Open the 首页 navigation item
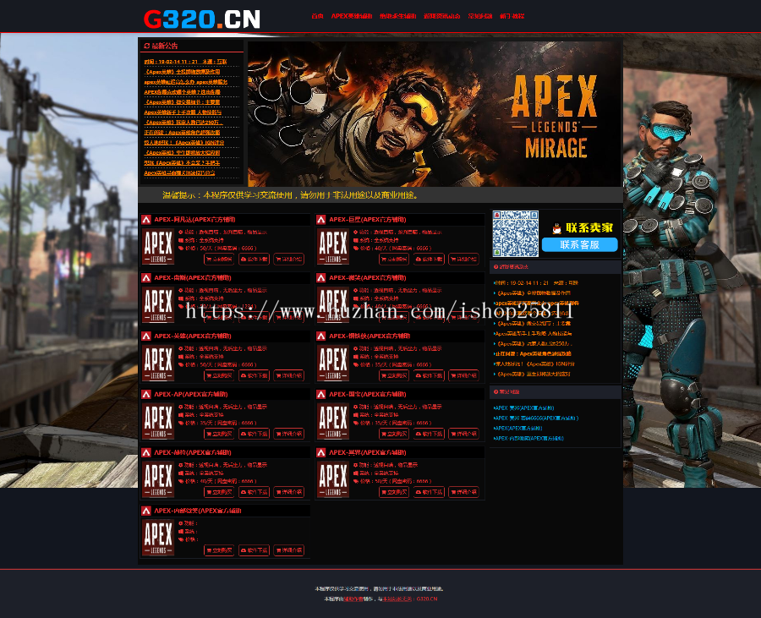The image size is (761, 618). click(317, 16)
